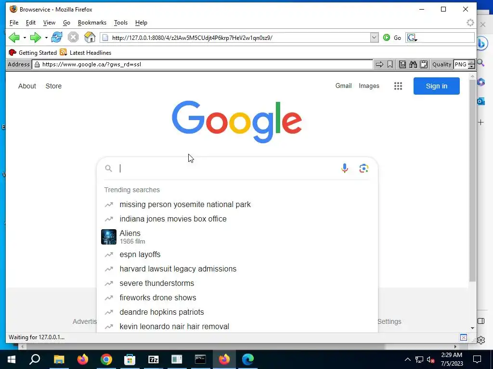Open the forward history dropdown arrow
The height and width of the screenshot is (369, 493).
tap(46, 37)
